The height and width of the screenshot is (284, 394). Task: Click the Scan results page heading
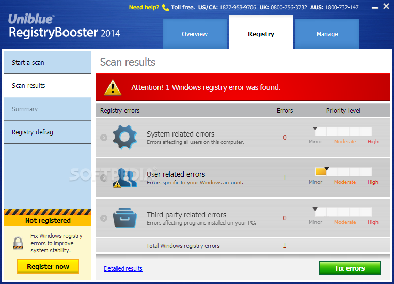click(128, 62)
